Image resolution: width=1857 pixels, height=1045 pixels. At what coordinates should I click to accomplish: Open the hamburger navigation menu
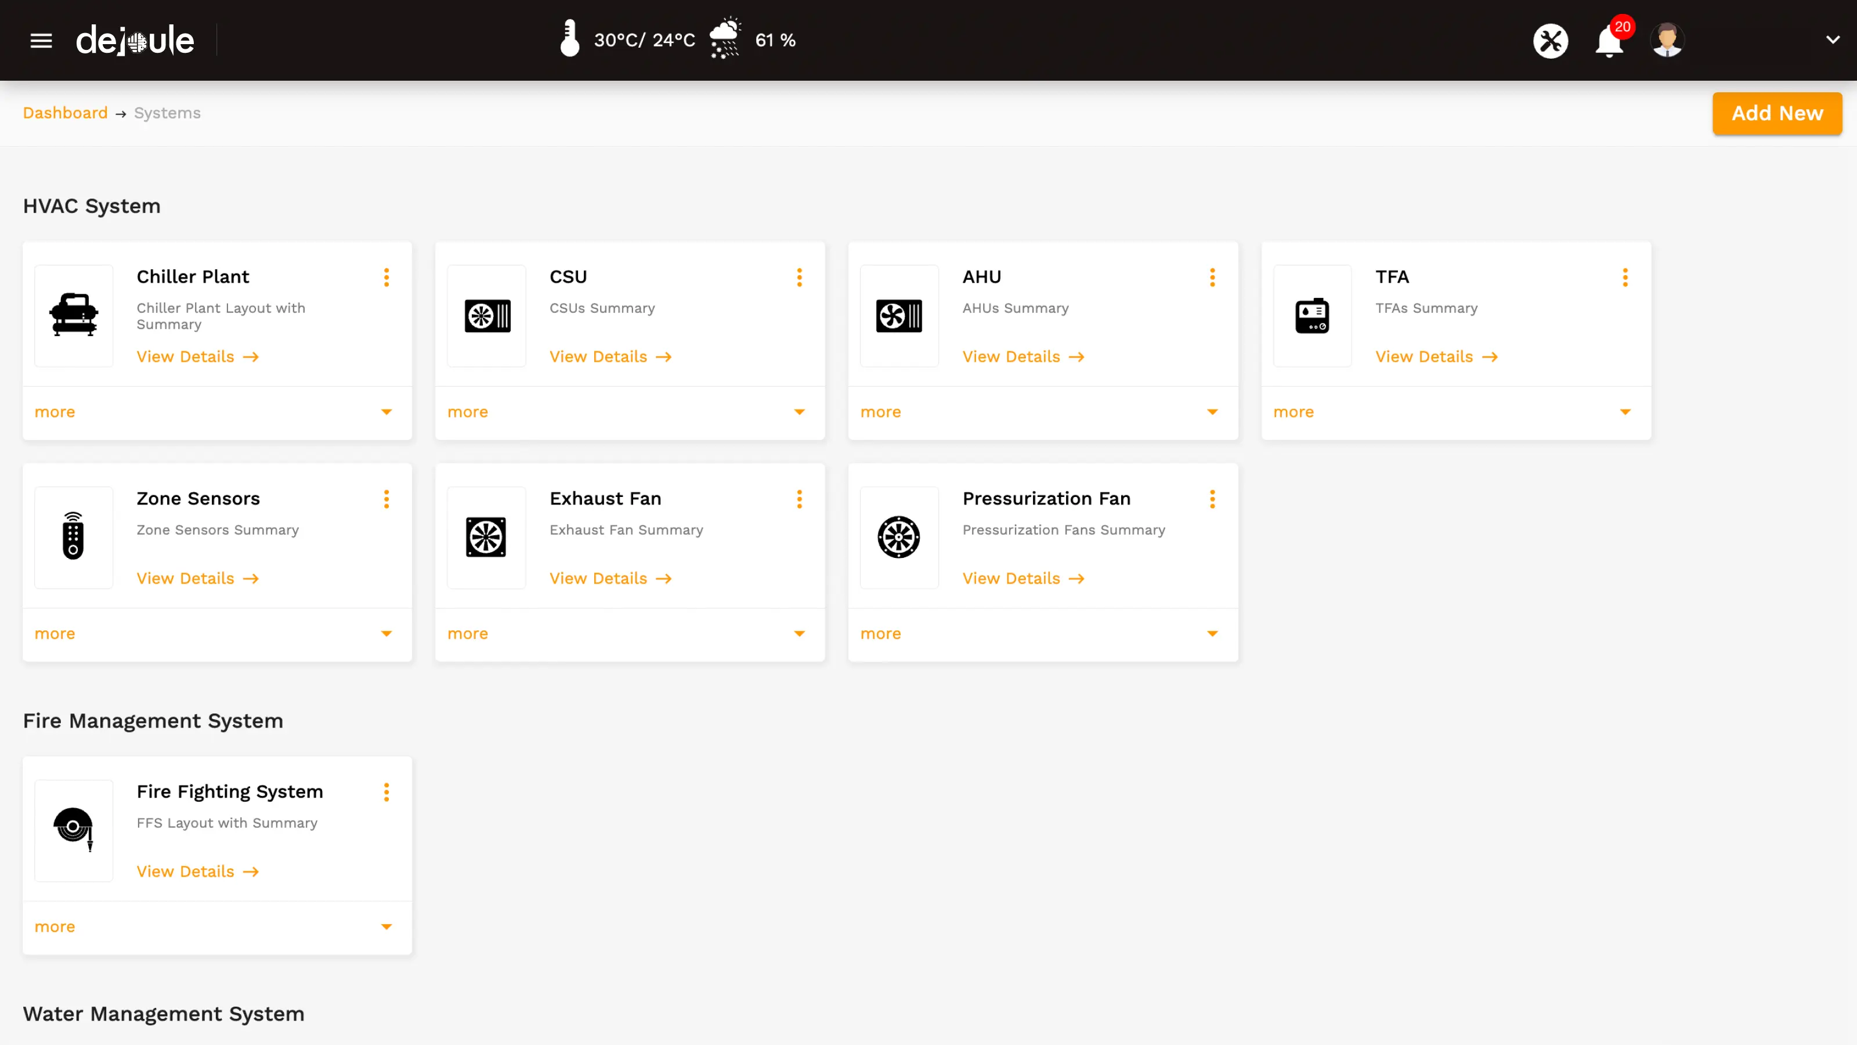point(41,41)
